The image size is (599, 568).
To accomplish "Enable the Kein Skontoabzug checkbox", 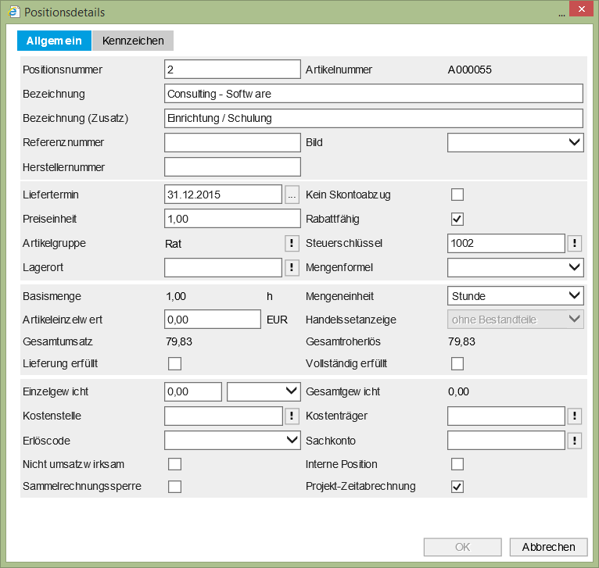I will pos(457,194).
